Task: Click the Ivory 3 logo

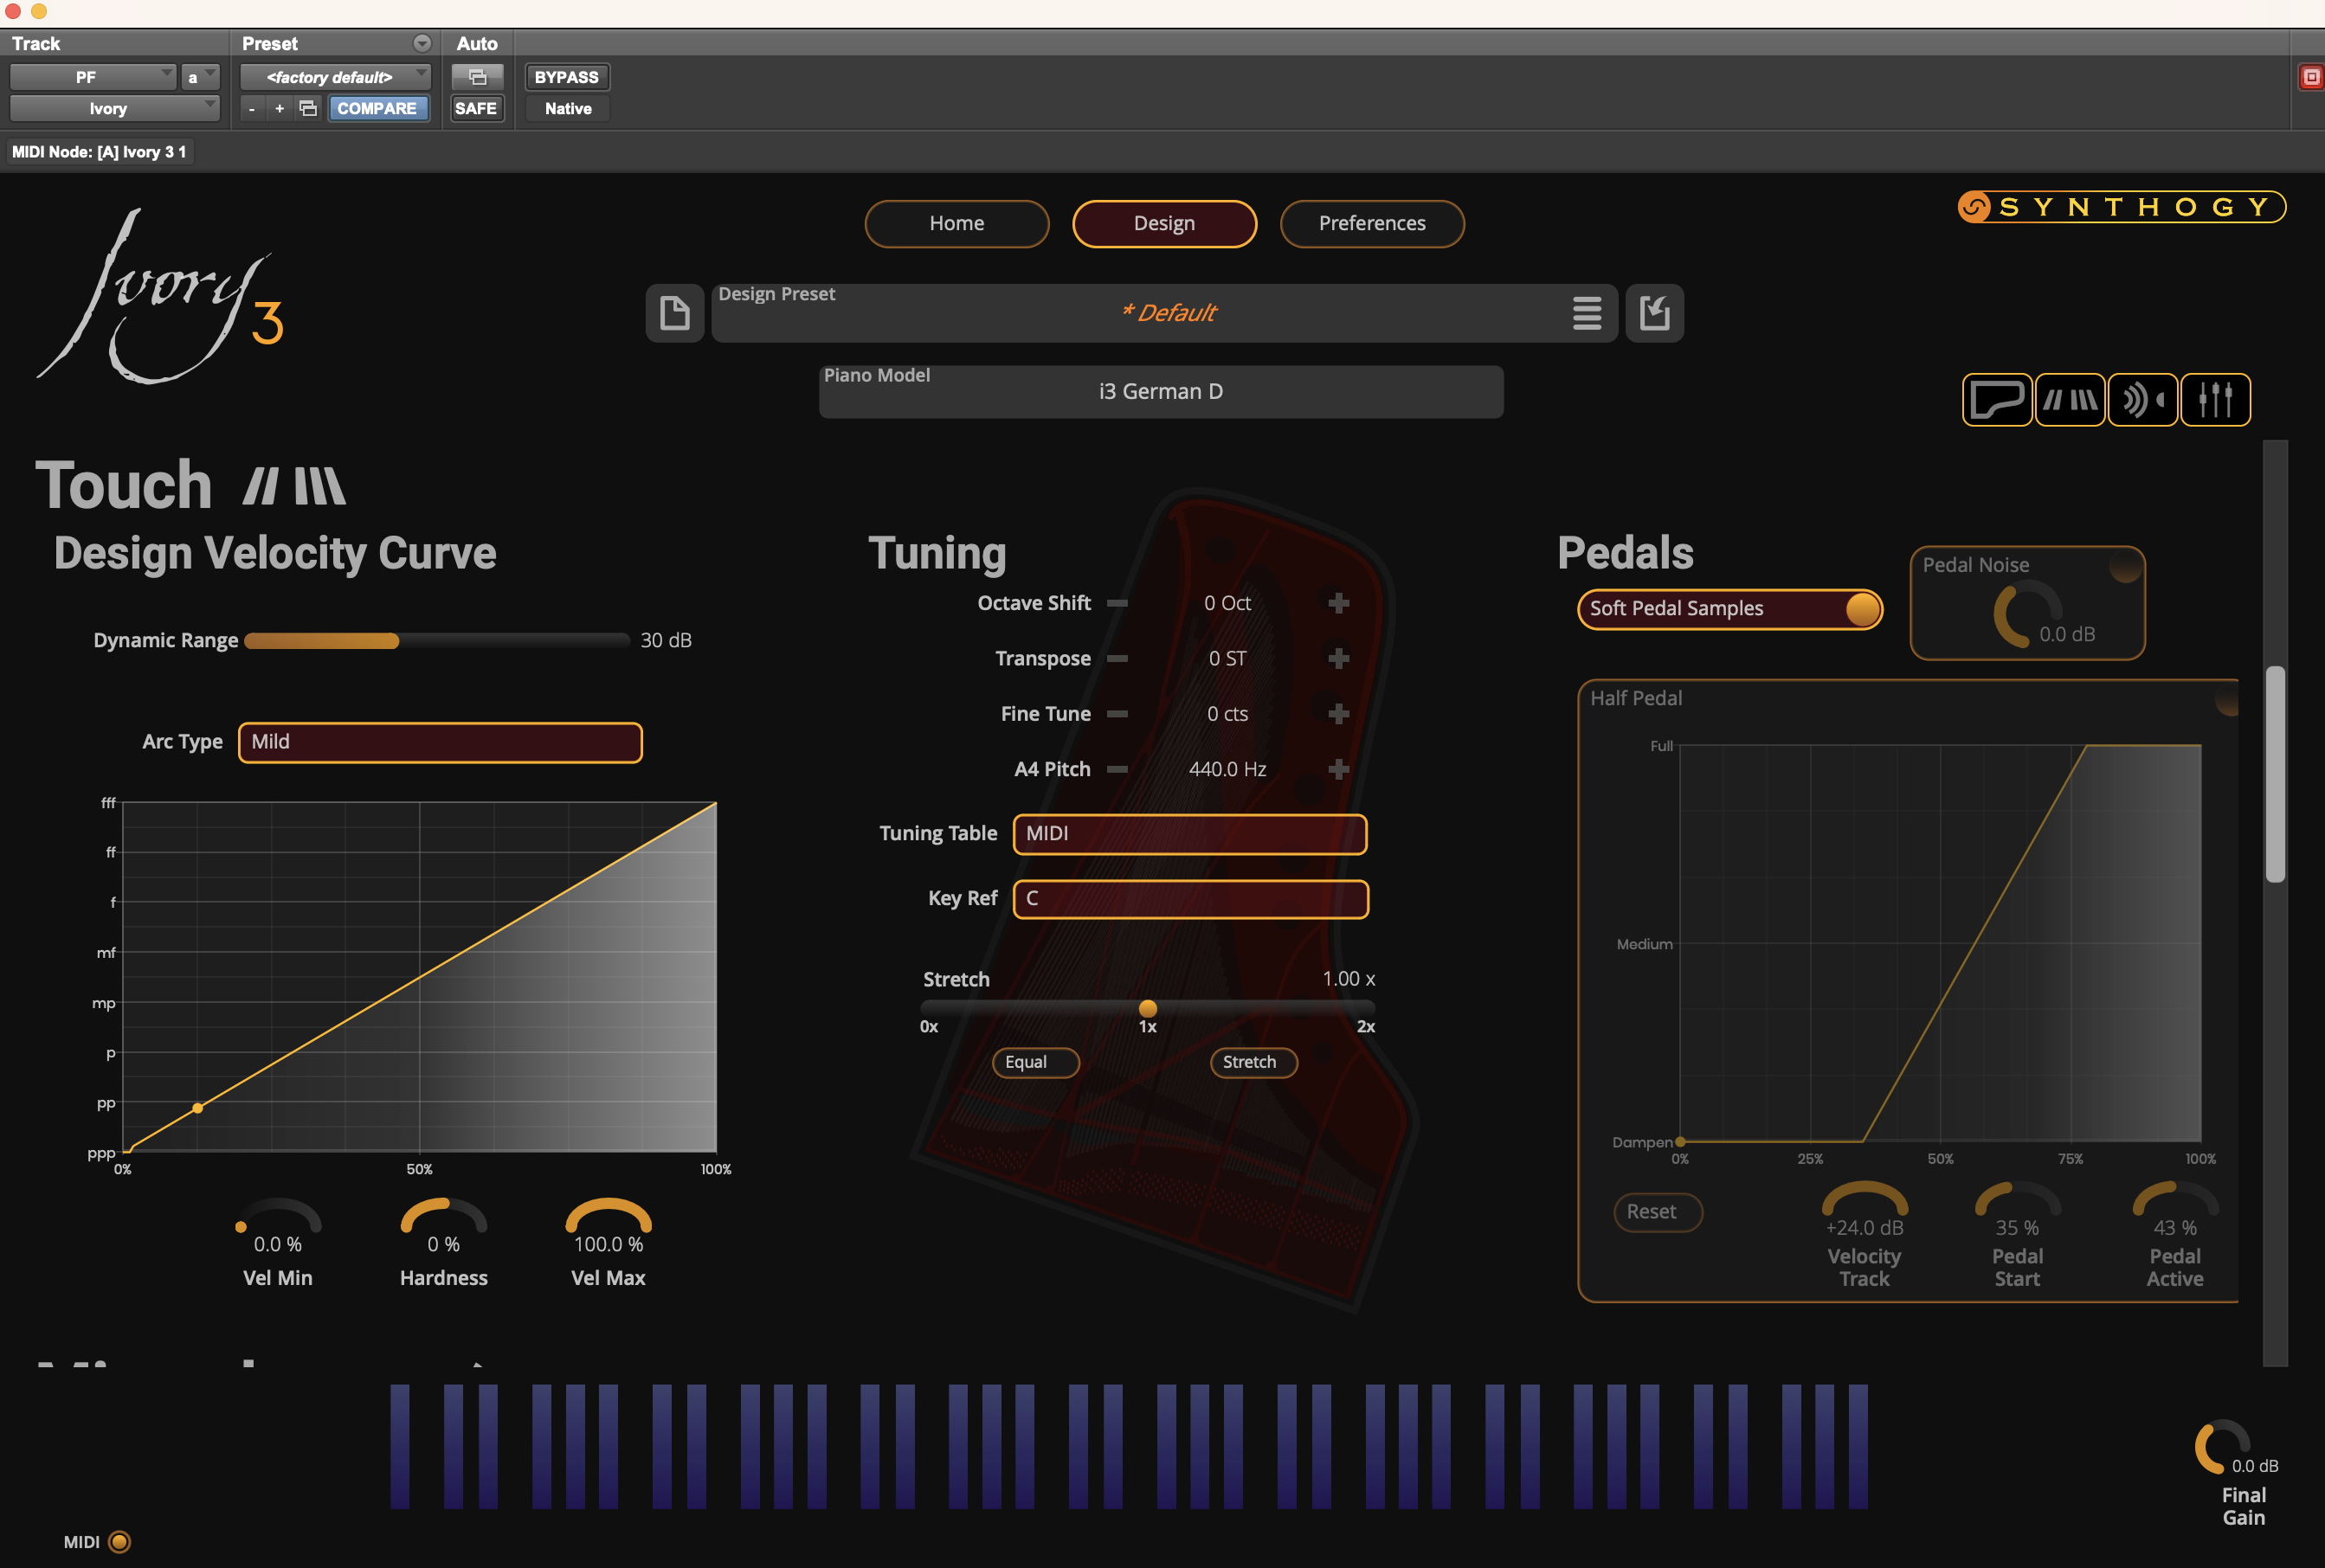Action: coord(162,296)
